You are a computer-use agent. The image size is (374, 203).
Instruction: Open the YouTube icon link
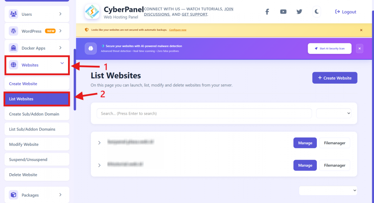tap(283, 12)
